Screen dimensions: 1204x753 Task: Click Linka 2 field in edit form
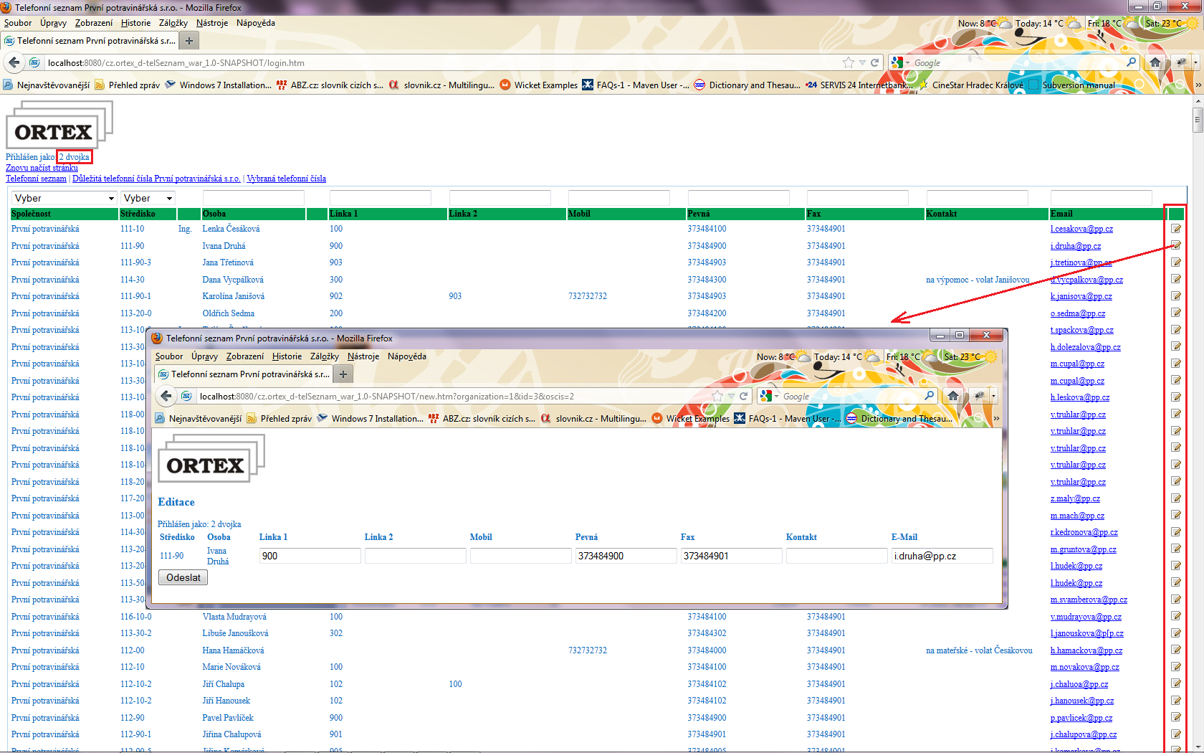click(x=416, y=556)
